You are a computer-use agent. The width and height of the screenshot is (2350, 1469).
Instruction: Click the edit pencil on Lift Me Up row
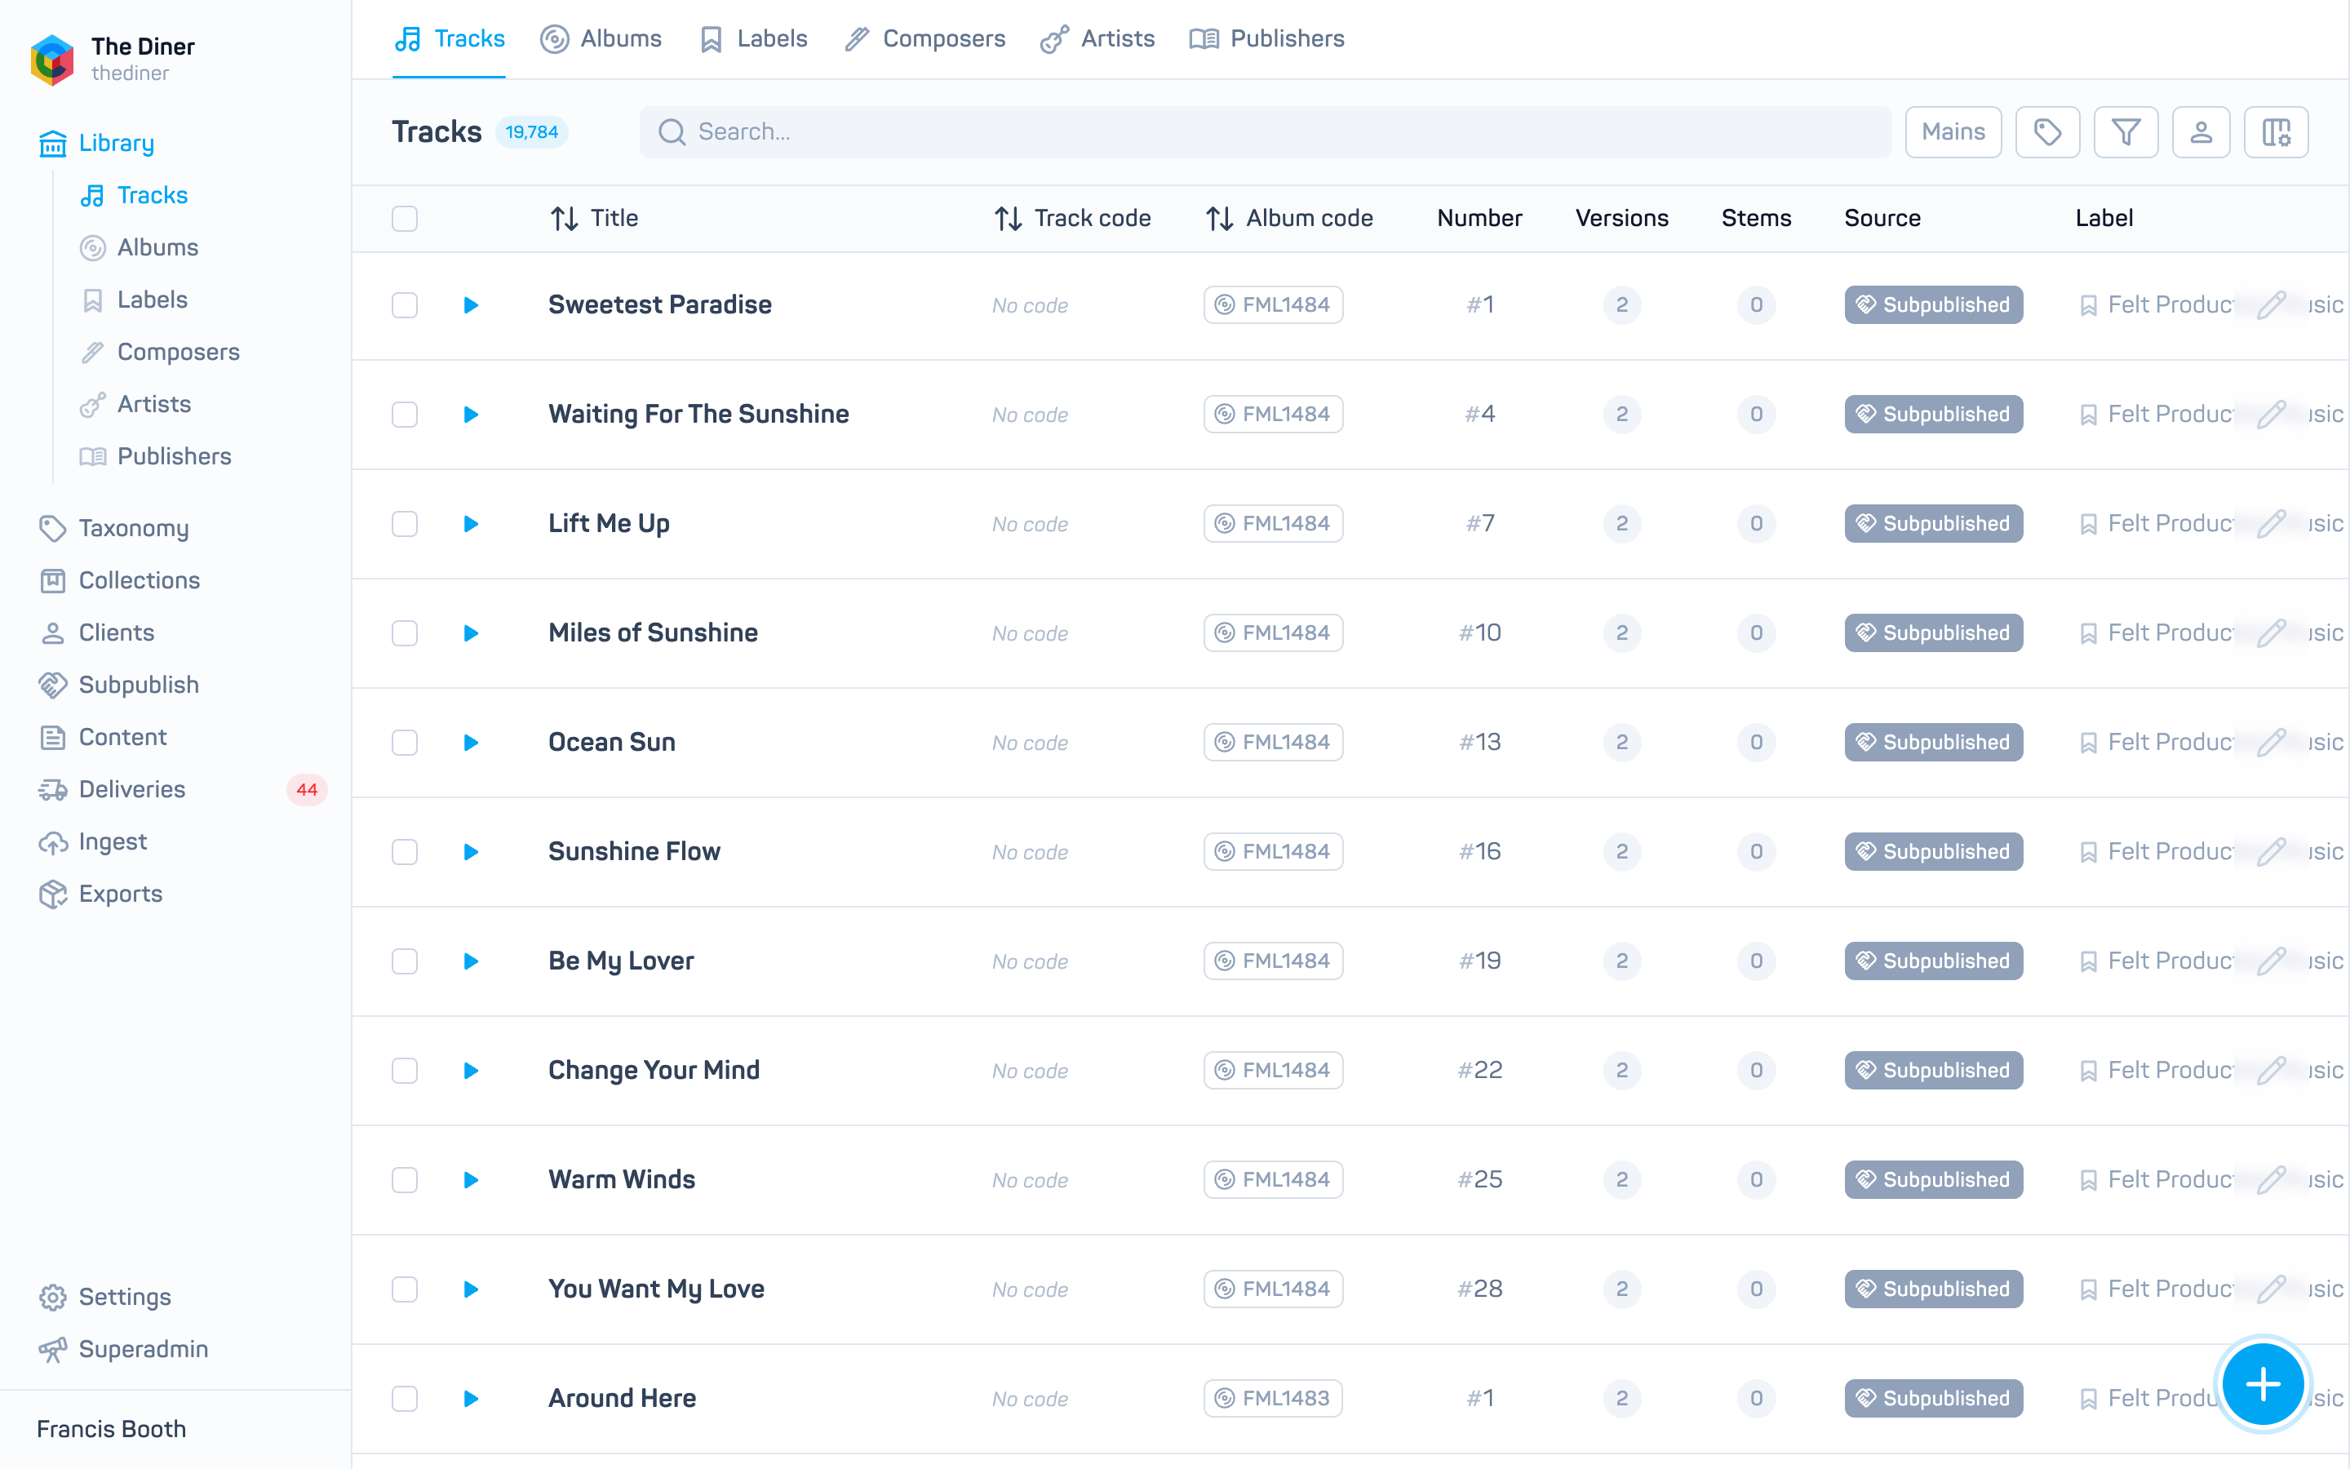(2272, 524)
